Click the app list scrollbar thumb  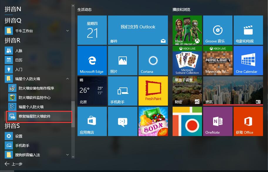[x=73, y=114]
